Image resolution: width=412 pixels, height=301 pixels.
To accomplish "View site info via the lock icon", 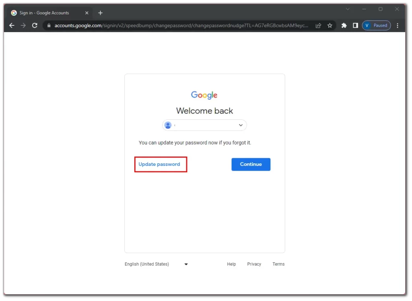I will click(x=49, y=25).
